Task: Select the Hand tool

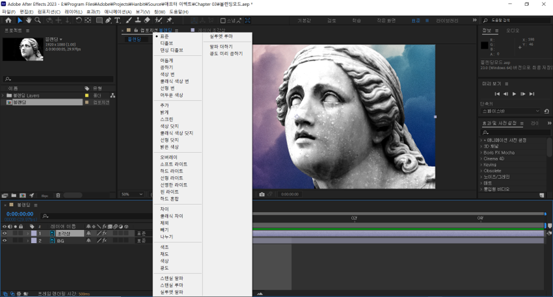Action: coord(29,20)
